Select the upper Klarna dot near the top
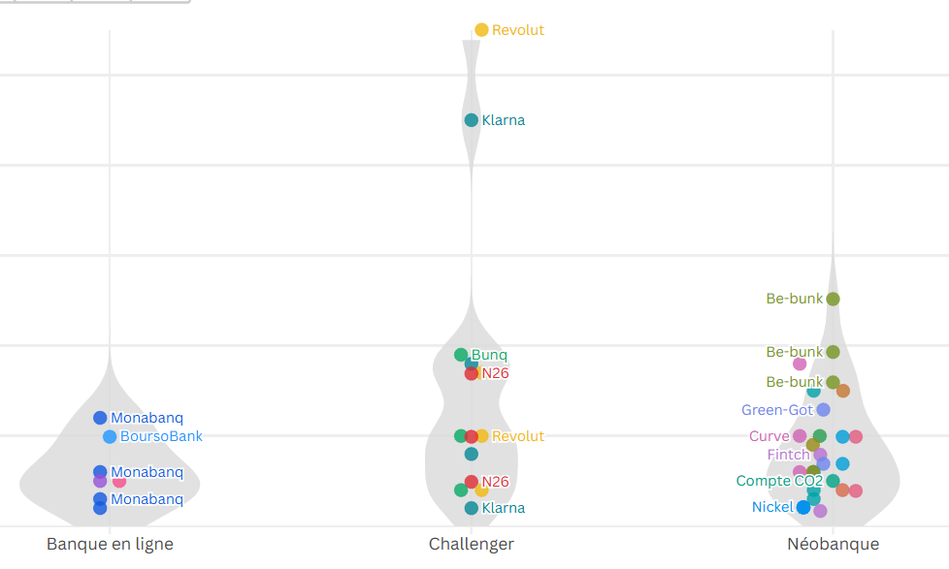Screen dimensions: 949x569 472,120
